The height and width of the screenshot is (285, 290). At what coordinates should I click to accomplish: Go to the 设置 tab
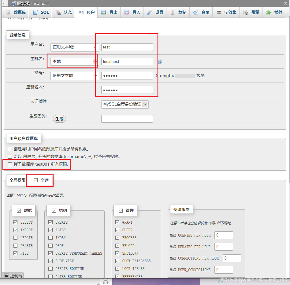click(155, 12)
